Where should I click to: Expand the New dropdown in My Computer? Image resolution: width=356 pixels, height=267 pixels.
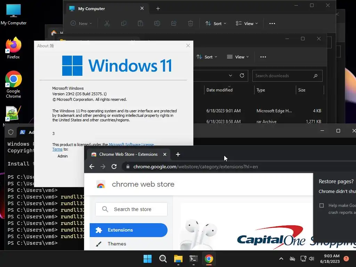pos(81,23)
